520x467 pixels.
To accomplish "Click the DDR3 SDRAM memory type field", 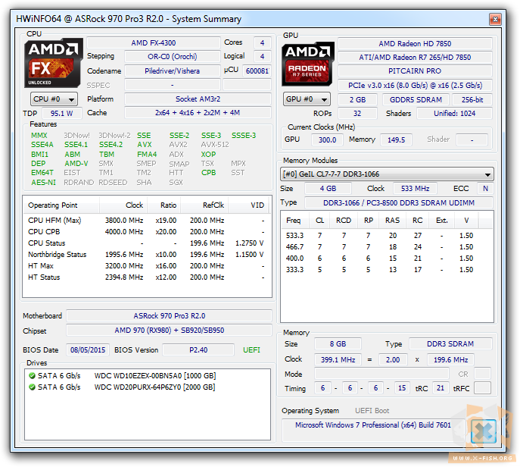I will pos(450,343).
